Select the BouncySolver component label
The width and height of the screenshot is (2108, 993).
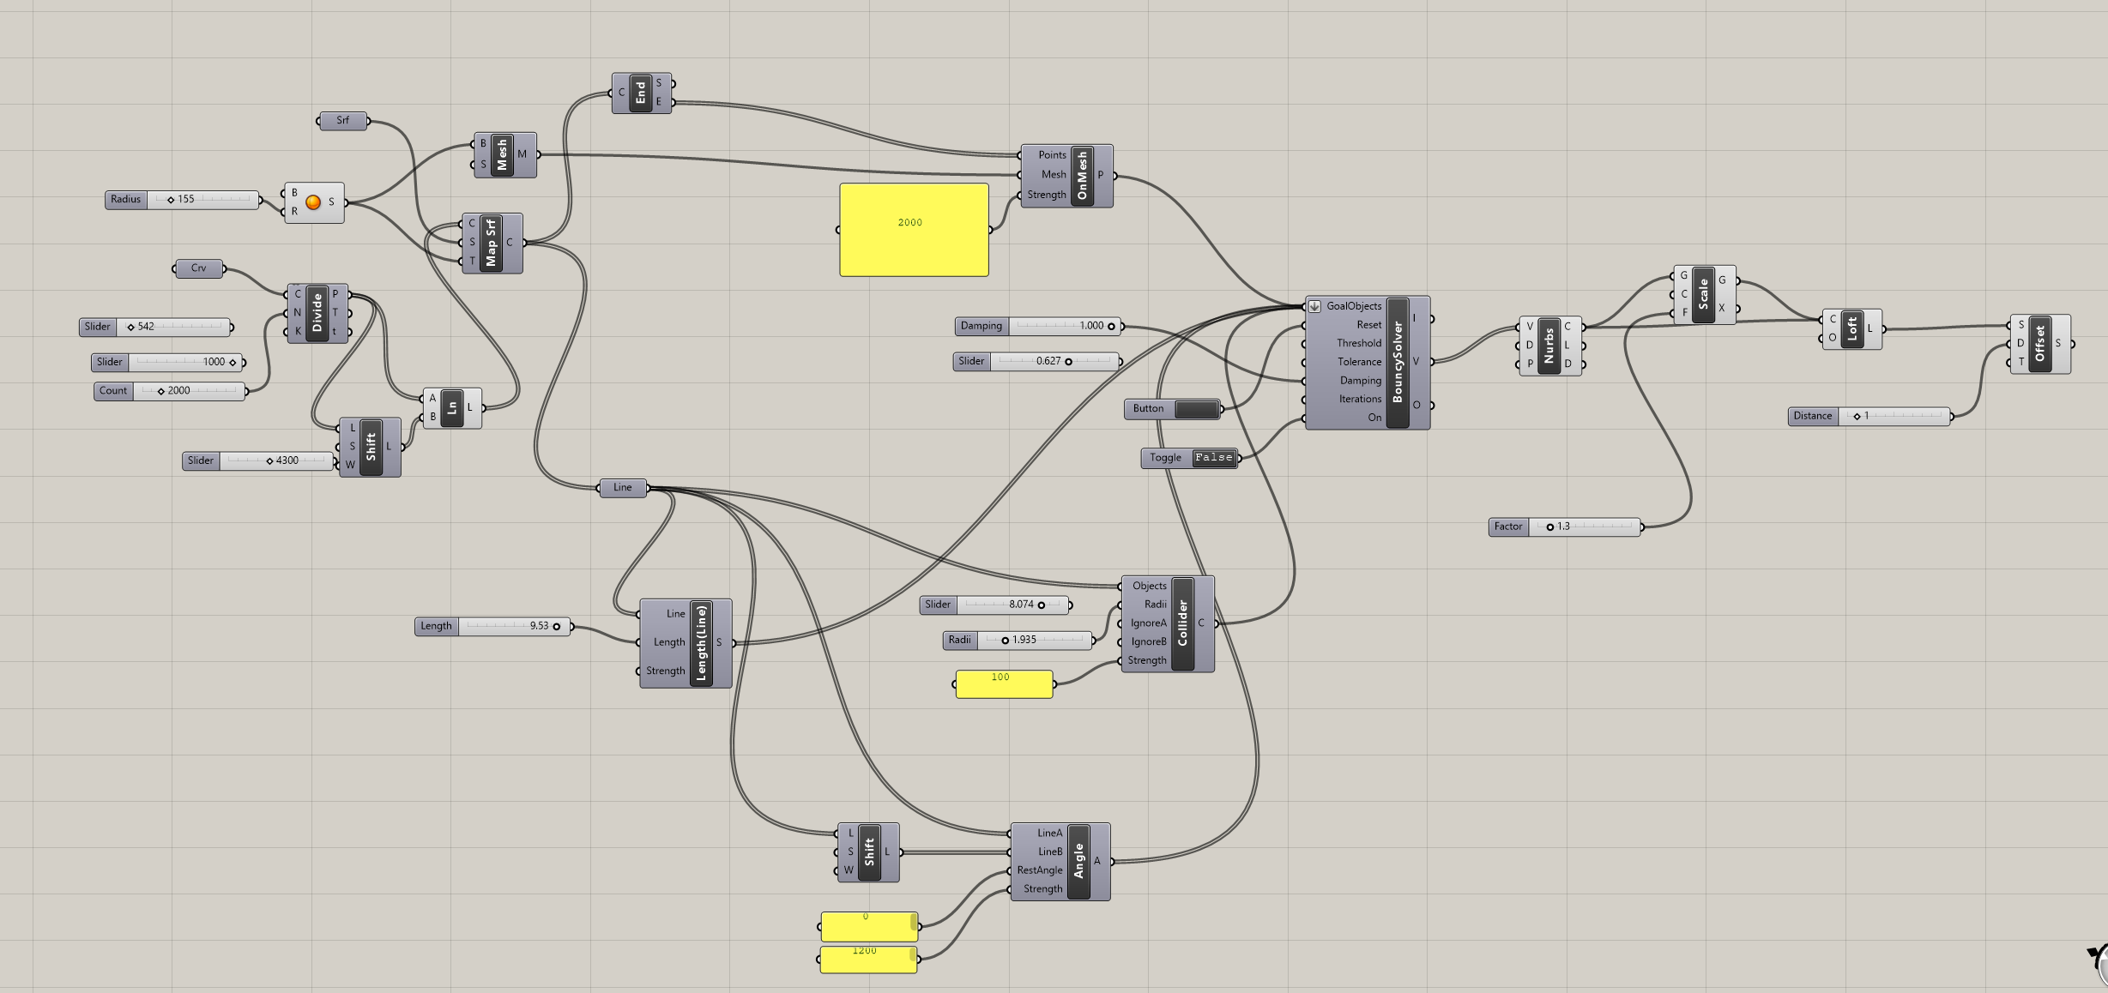(x=1398, y=362)
